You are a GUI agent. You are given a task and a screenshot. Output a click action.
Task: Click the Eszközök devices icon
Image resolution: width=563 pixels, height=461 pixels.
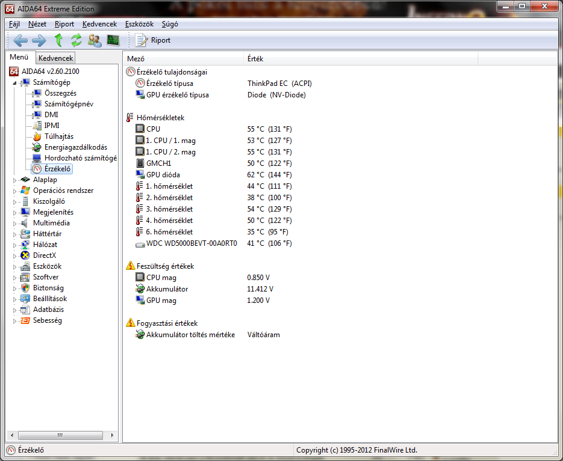25,266
